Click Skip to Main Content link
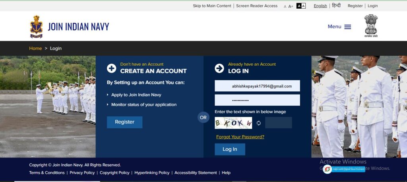Screen dimensions: 407x182 point(212,6)
